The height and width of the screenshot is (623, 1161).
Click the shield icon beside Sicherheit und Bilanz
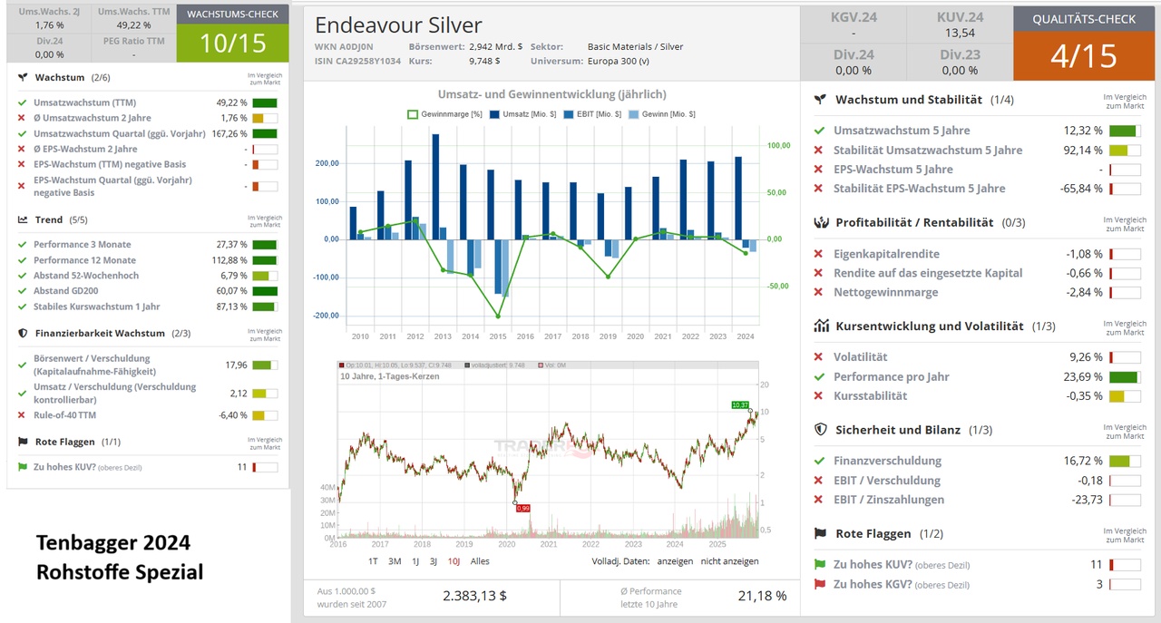coord(820,429)
